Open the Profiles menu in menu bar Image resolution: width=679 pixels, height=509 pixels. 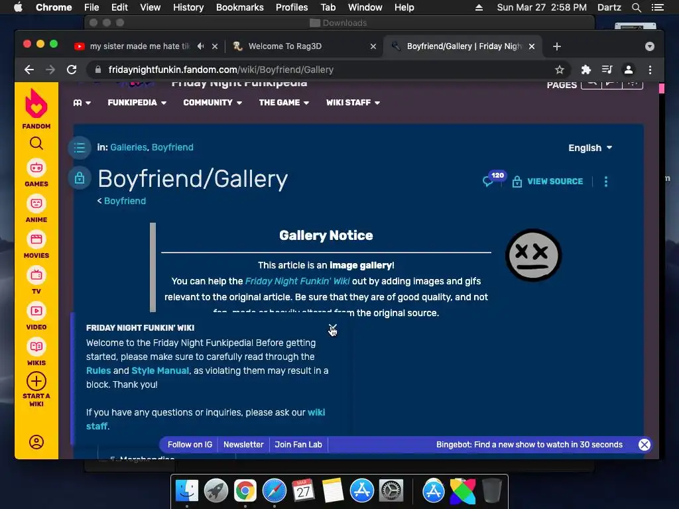pos(292,7)
